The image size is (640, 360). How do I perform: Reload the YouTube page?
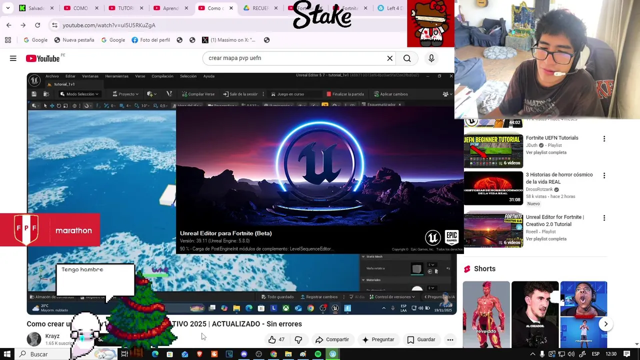pyautogui.click(x=37, y=25)
